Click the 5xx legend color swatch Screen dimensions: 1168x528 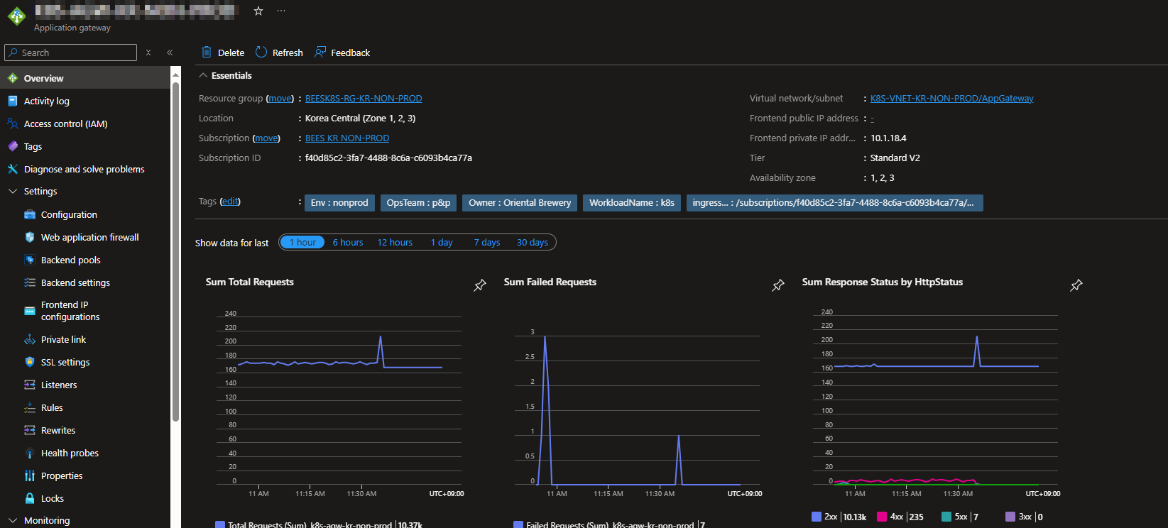point(946,517)
